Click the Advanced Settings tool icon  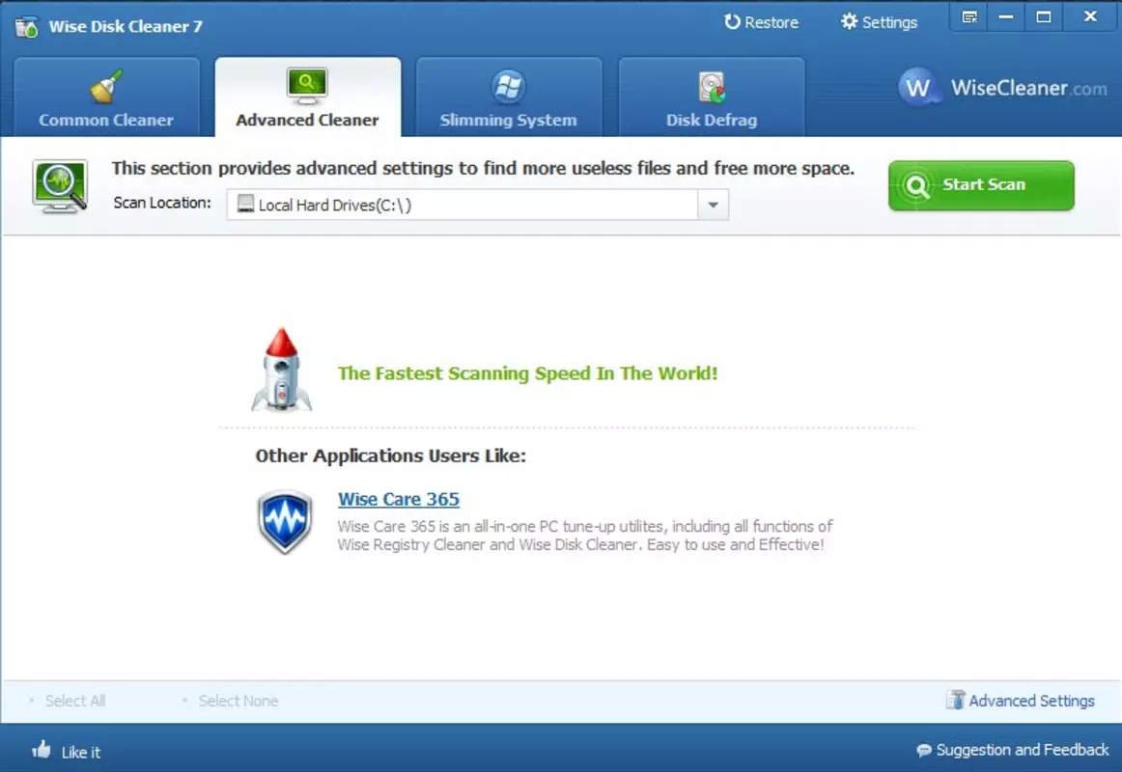tap(955, 700)
